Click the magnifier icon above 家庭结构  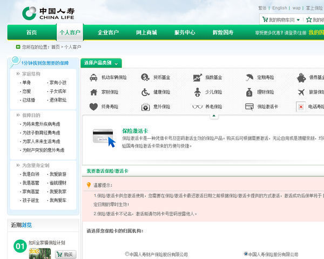coord(15,62)
